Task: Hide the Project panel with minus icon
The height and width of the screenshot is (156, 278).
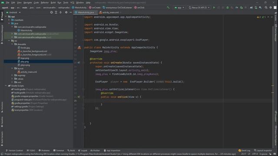Action: click(x=70, y=13)
